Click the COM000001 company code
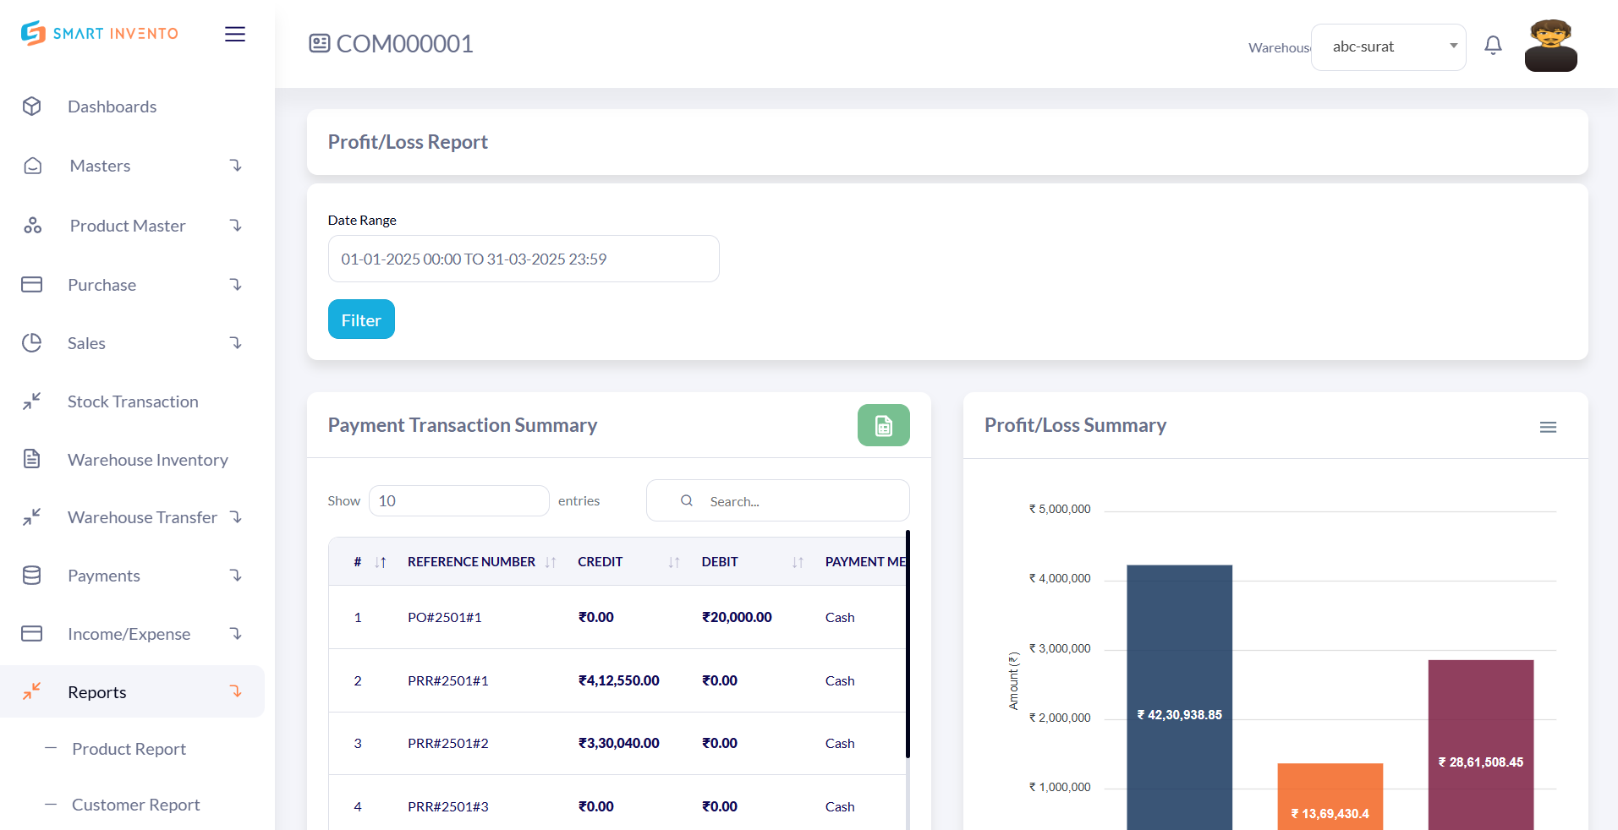1618x830 pixels. [x=405, y=44]
